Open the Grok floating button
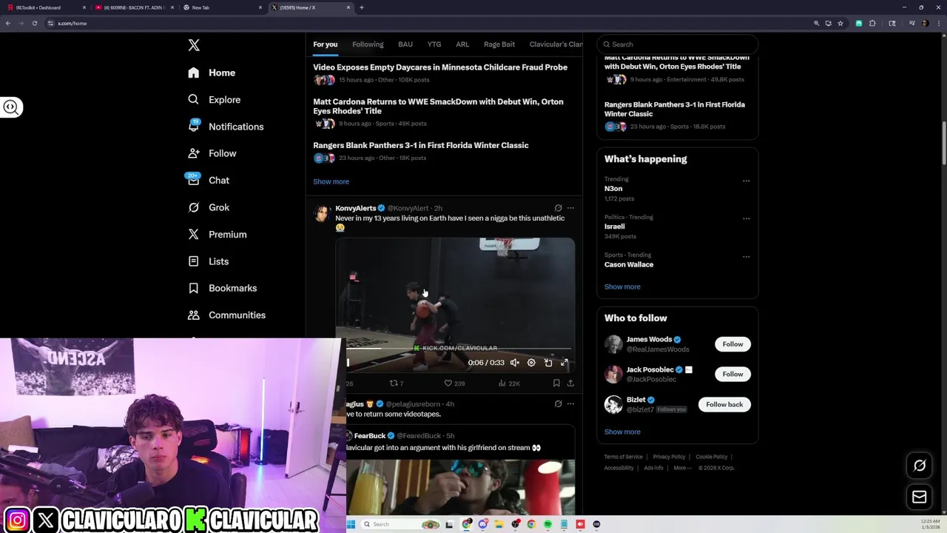 tap(920, 466)
